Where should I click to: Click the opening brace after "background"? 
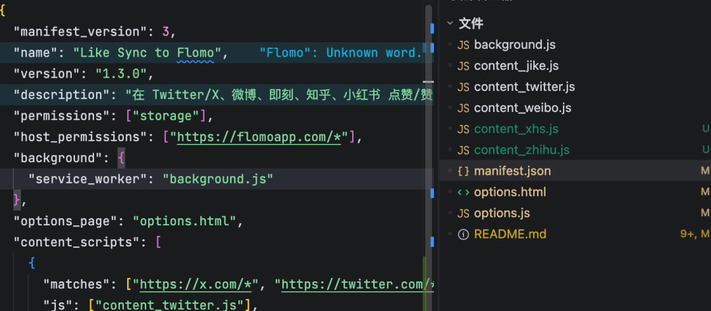coord(120,158)
